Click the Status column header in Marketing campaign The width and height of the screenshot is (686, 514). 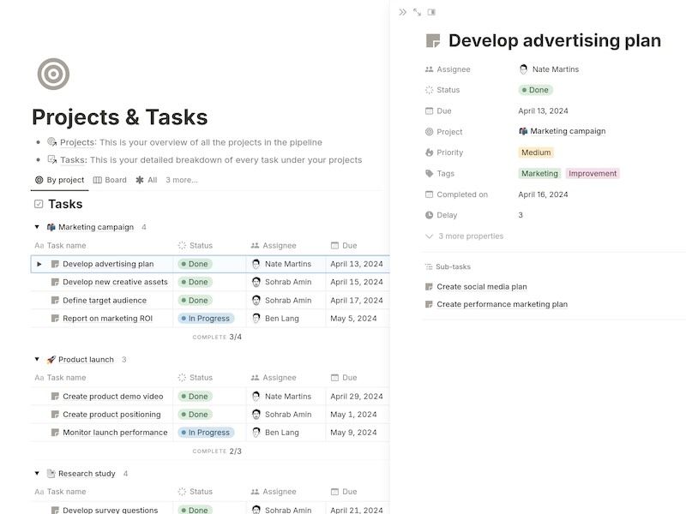[x=201, y=246]
